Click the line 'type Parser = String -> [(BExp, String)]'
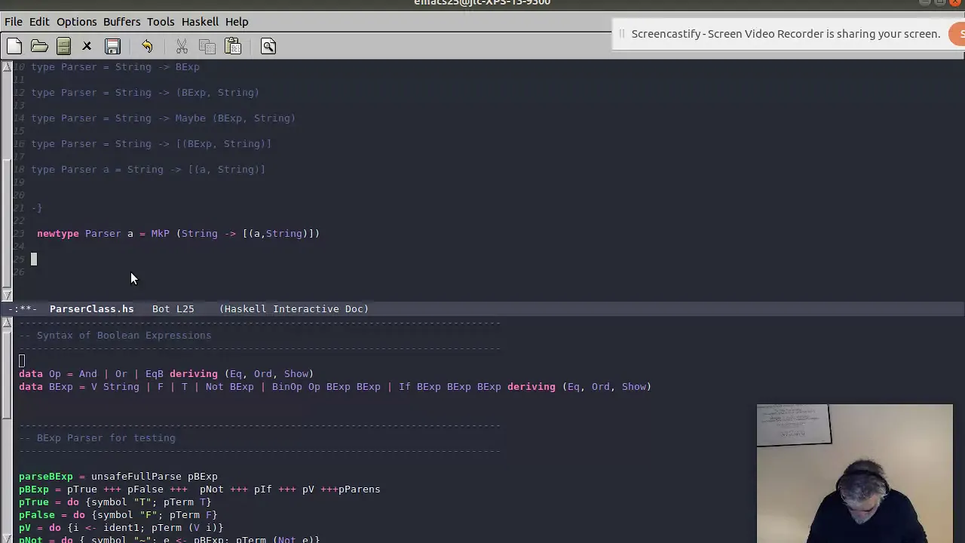The width and height of the screenshot is (965, 543). (152, 144)
